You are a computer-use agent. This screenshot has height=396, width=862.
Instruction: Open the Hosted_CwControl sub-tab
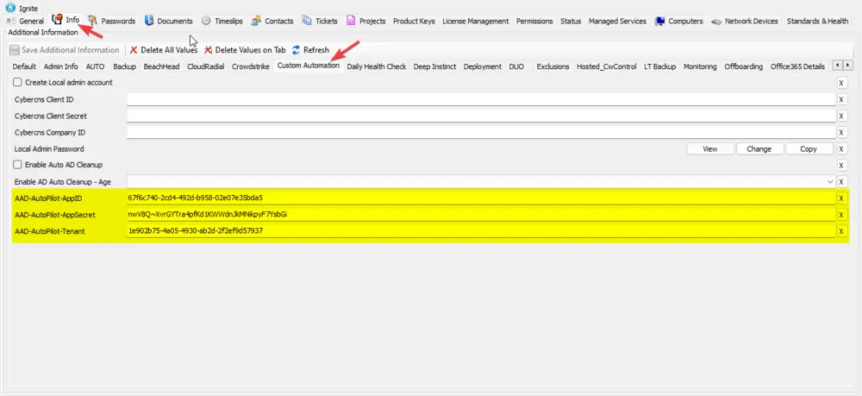tap(606, 66)
